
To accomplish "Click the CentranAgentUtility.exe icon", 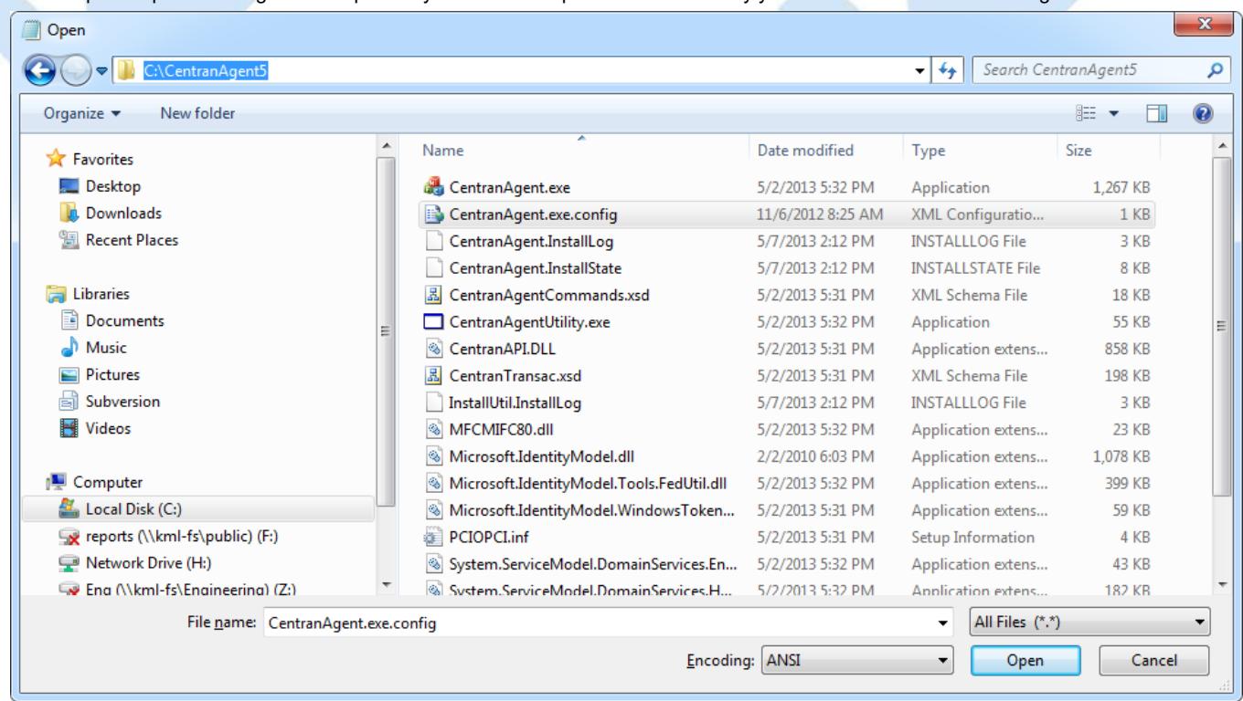I will tap(433, 321).
